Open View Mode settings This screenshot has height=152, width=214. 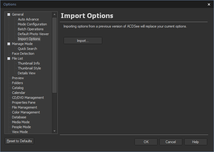(20, 132)
